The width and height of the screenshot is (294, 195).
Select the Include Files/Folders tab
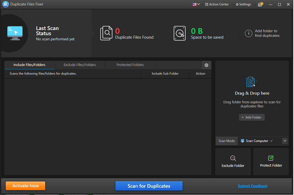point(29,65)
